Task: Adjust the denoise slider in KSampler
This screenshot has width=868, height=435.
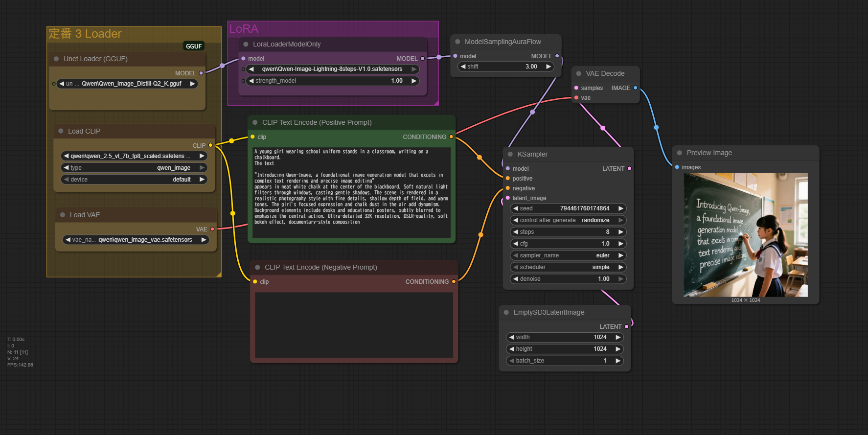Action: pyautogui.click(x=568, y=279)
